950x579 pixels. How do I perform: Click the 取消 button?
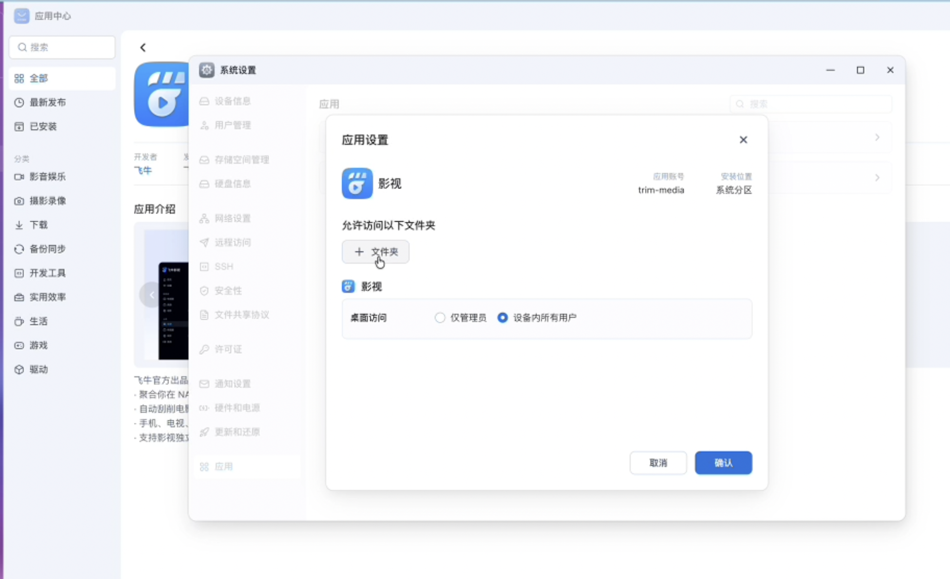[658, 463]
